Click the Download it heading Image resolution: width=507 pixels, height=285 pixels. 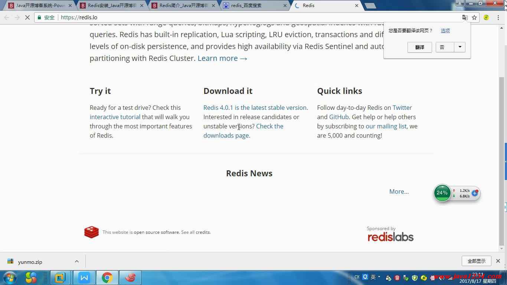(x=228, y=91)
